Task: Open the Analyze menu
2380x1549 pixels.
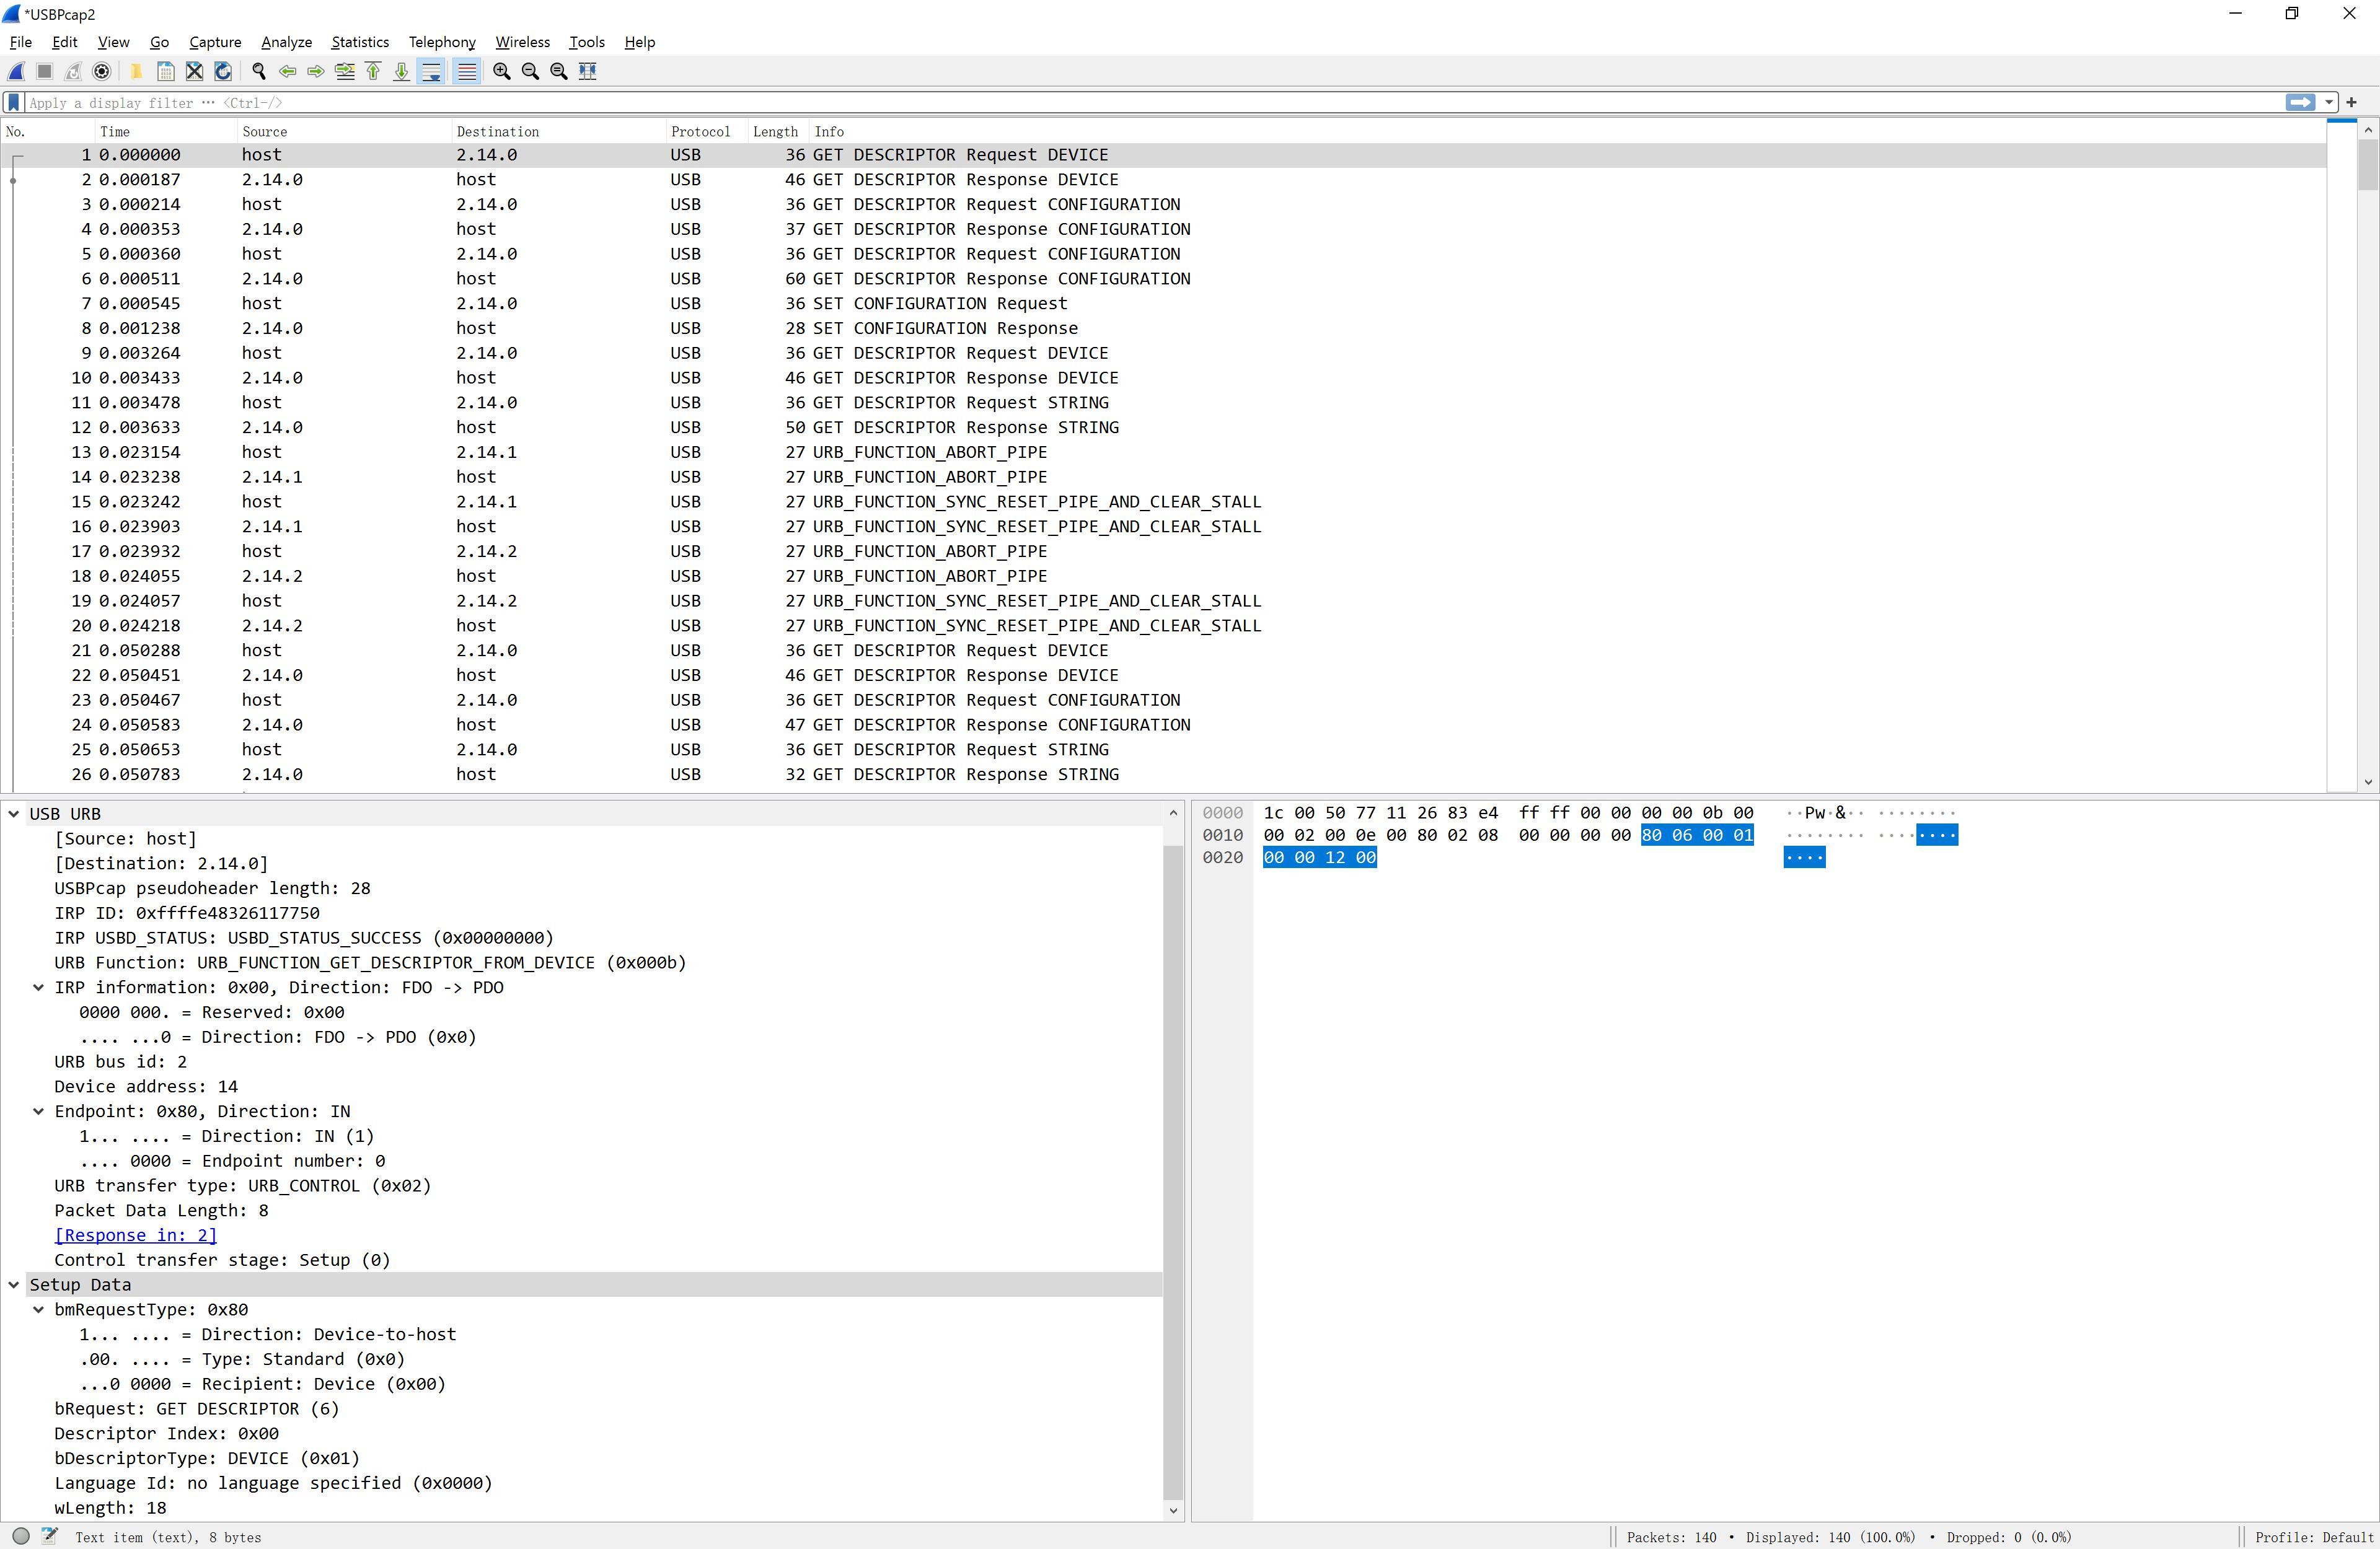Action: pos(286,42)
